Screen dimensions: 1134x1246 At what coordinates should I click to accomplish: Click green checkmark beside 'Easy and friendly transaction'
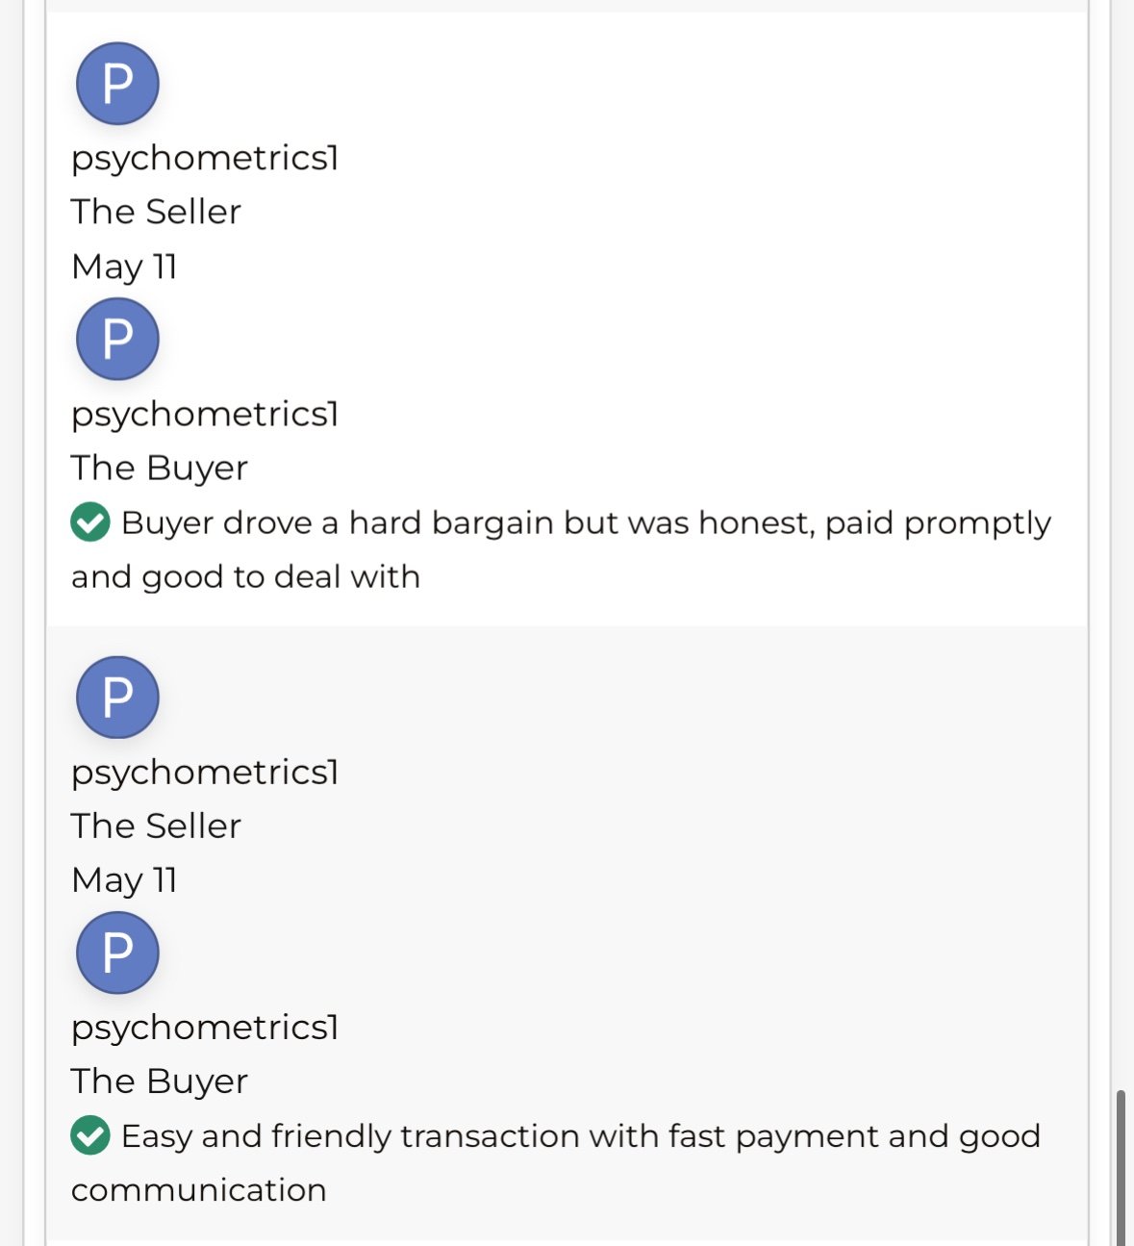(x=90, y=1135)
